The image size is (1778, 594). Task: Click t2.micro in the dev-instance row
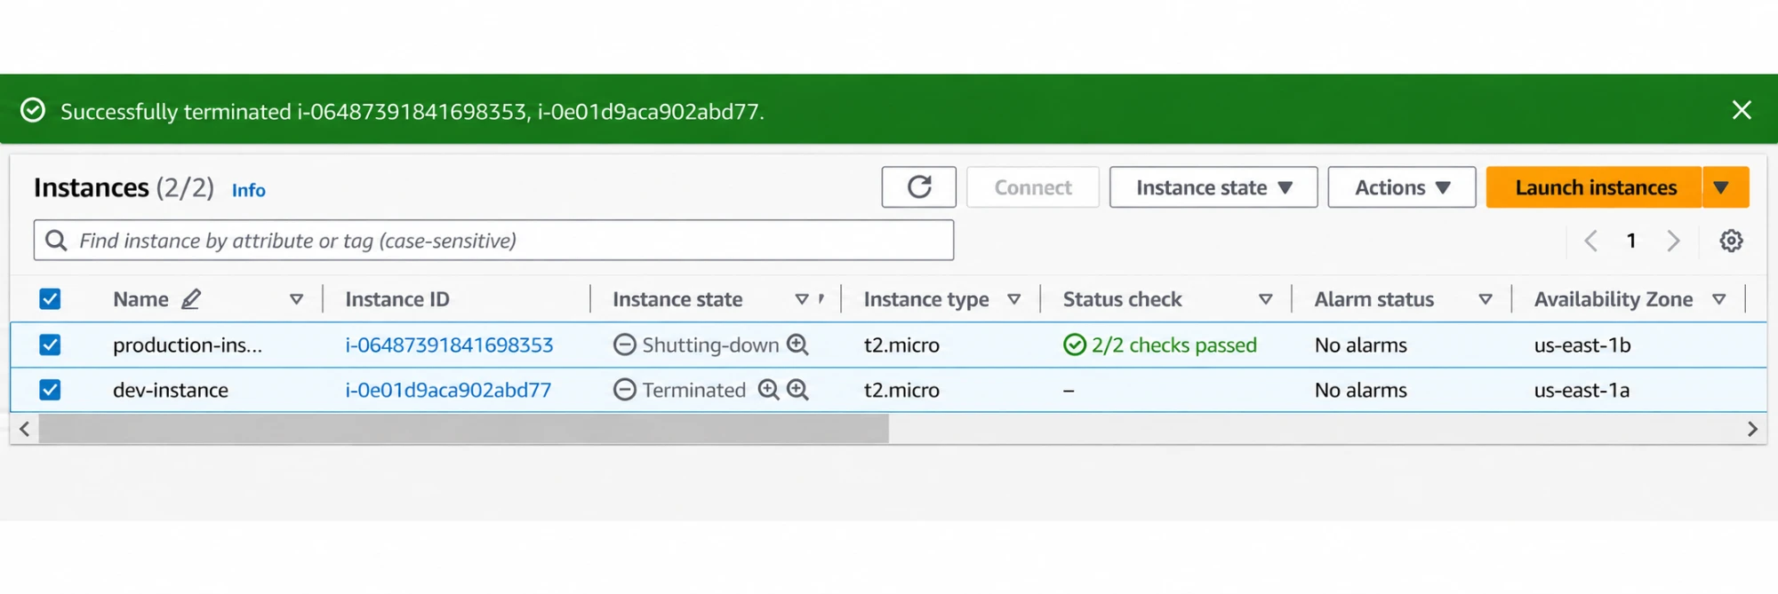(x=901, y=390)
